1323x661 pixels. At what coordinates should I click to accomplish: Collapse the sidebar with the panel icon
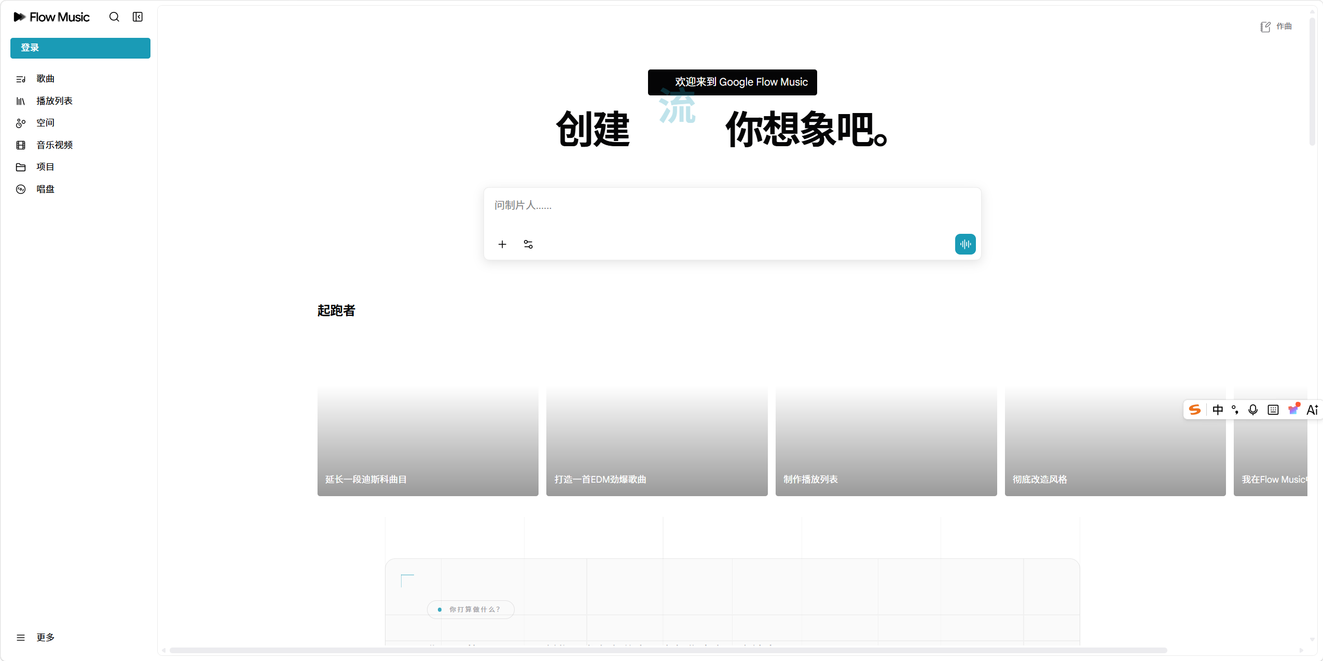pos(137,17)
